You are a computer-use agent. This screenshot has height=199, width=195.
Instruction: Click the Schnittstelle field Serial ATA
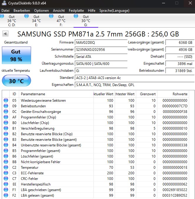click(x=101, y=57)
